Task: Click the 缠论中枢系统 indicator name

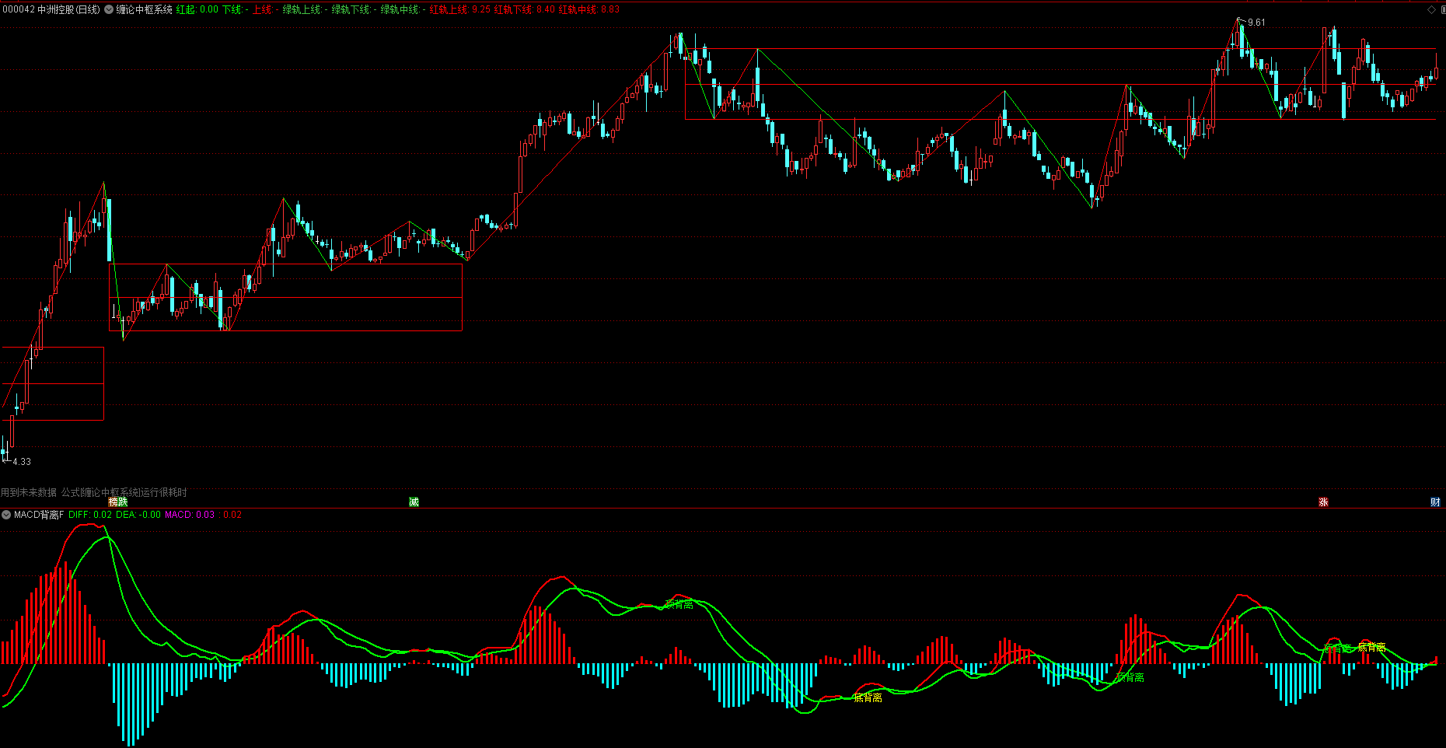Action: coord(145,10)
